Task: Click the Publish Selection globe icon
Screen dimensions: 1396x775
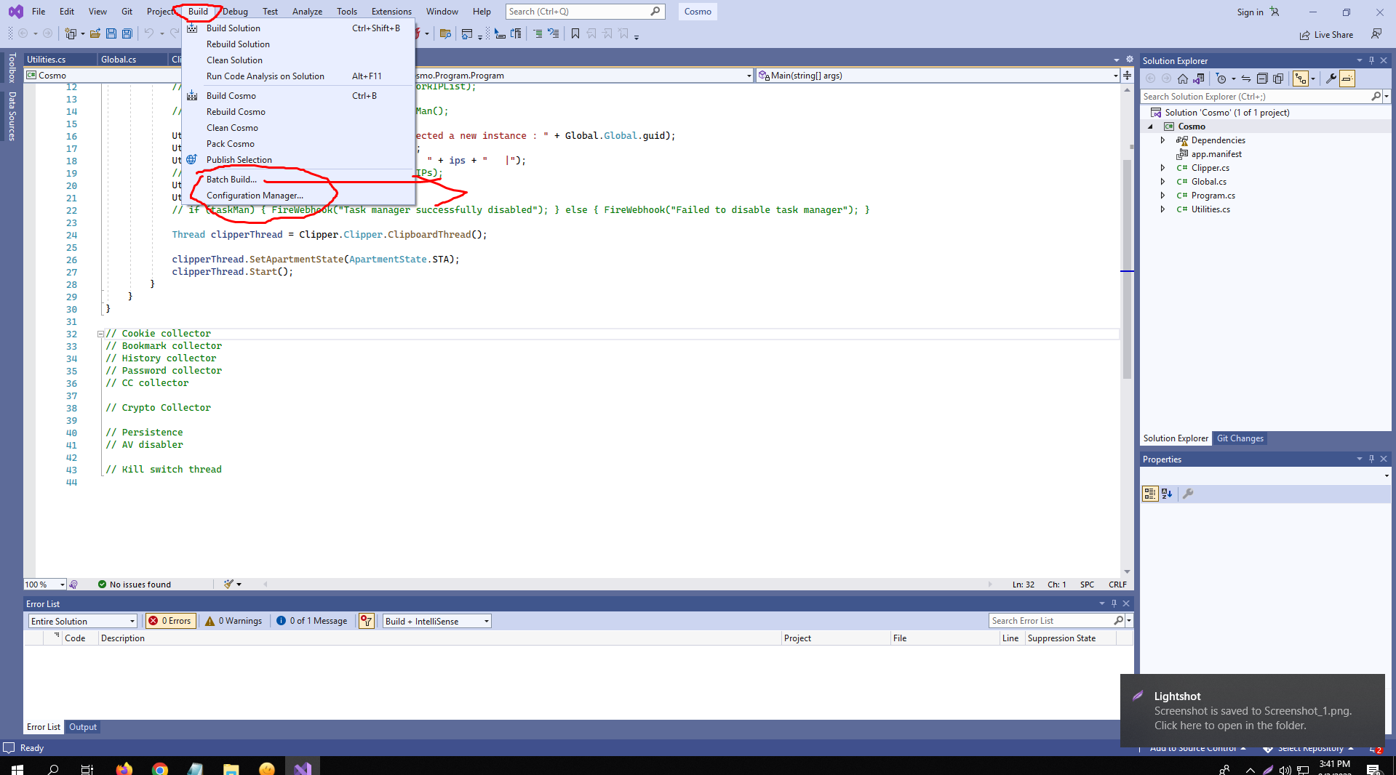Action: click(x=191, y=159)
